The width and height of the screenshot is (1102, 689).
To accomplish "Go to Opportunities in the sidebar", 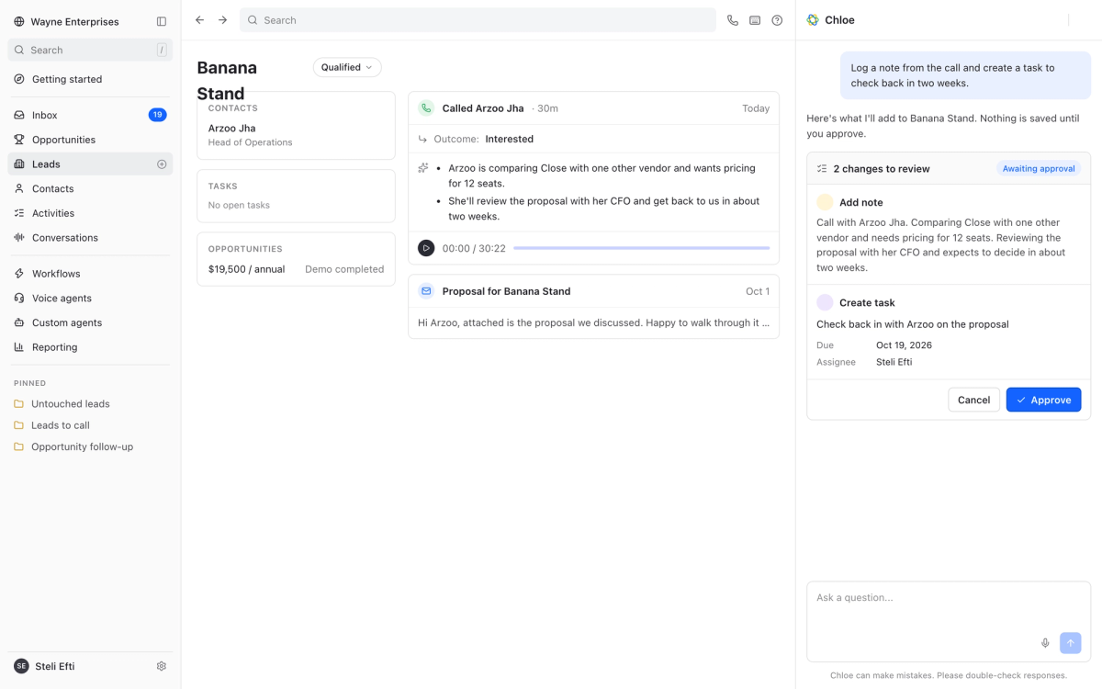I will tap(90, 140).
